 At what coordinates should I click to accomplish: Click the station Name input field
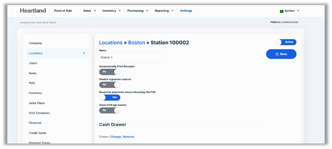click(x=133, y=57)
